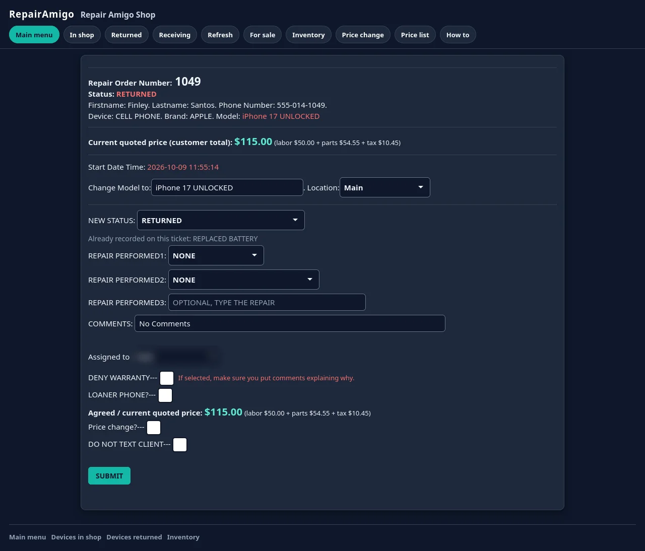Screen dimensions: 645x551
Task: Click the iPhone 17 UNLOCKED model text
Action: point(281,116)
